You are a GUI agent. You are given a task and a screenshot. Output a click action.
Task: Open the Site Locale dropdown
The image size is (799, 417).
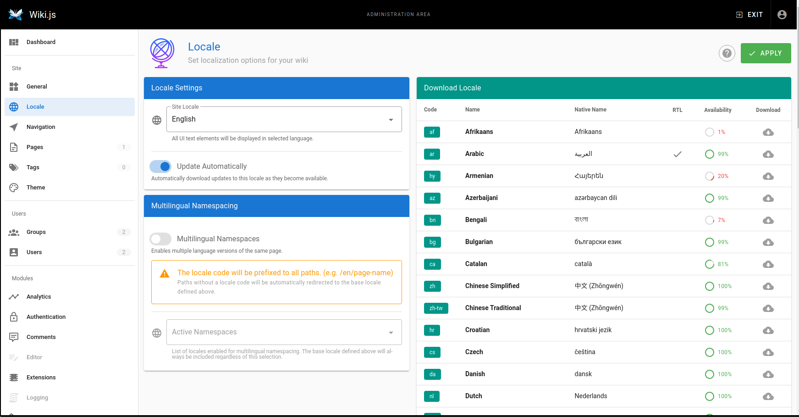[284, 119]
